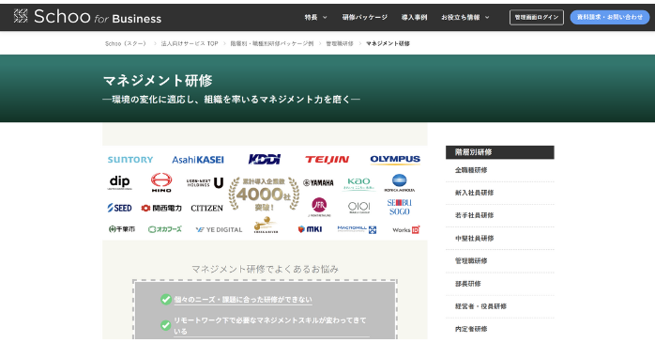Click the SEIBU SOGO logo
Image resolution: width=655 pixels, height=343 pixels.
pyautogui.click(x=400, y=207)
